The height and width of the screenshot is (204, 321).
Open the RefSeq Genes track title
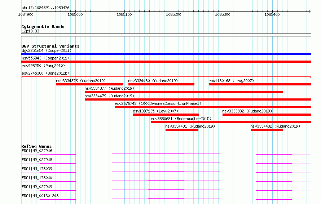36,146
